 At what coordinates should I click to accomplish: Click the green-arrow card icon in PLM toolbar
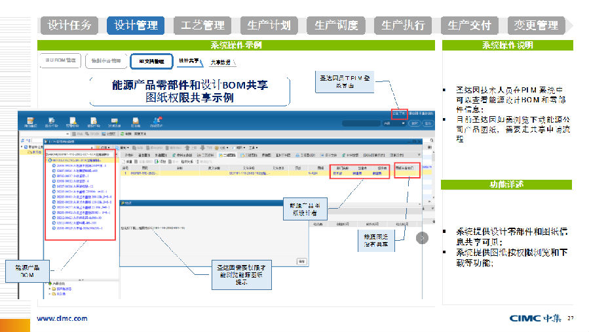(x=115, y=121)
